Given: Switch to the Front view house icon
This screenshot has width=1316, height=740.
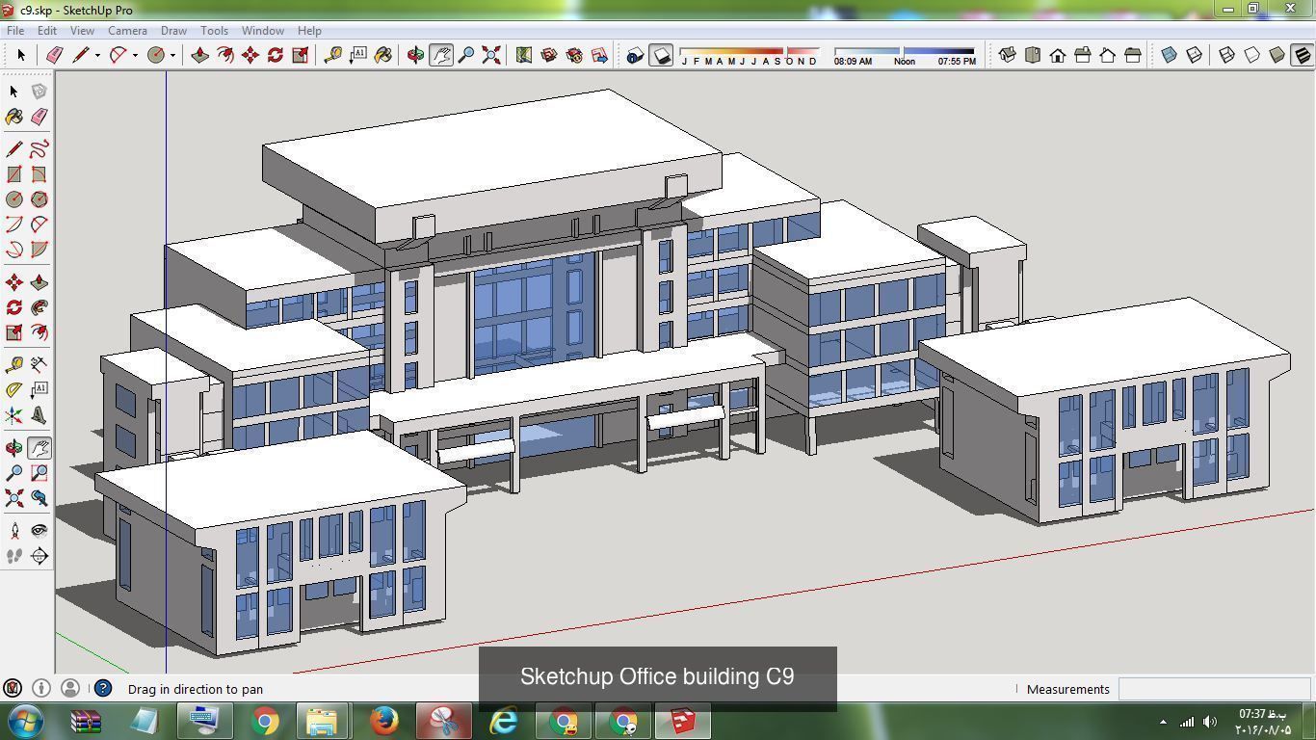Looking at the screenshot, I should pyautogui.click(x=1057, y=55).
